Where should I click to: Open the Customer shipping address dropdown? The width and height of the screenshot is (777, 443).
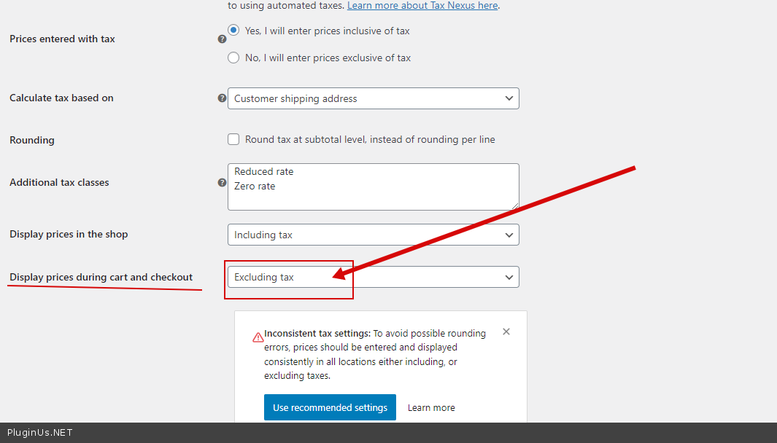point(373,98)
